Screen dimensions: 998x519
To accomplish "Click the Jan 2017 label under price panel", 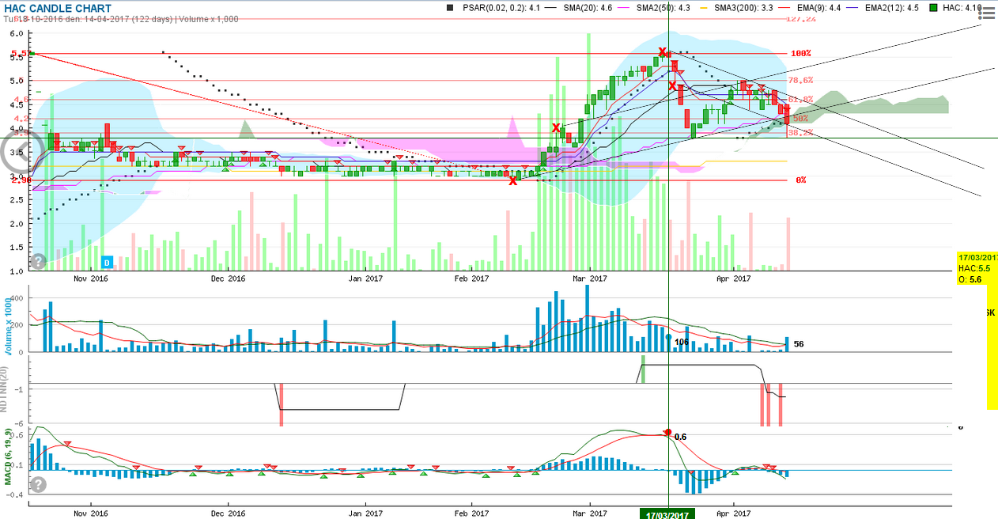I will 365,278.
